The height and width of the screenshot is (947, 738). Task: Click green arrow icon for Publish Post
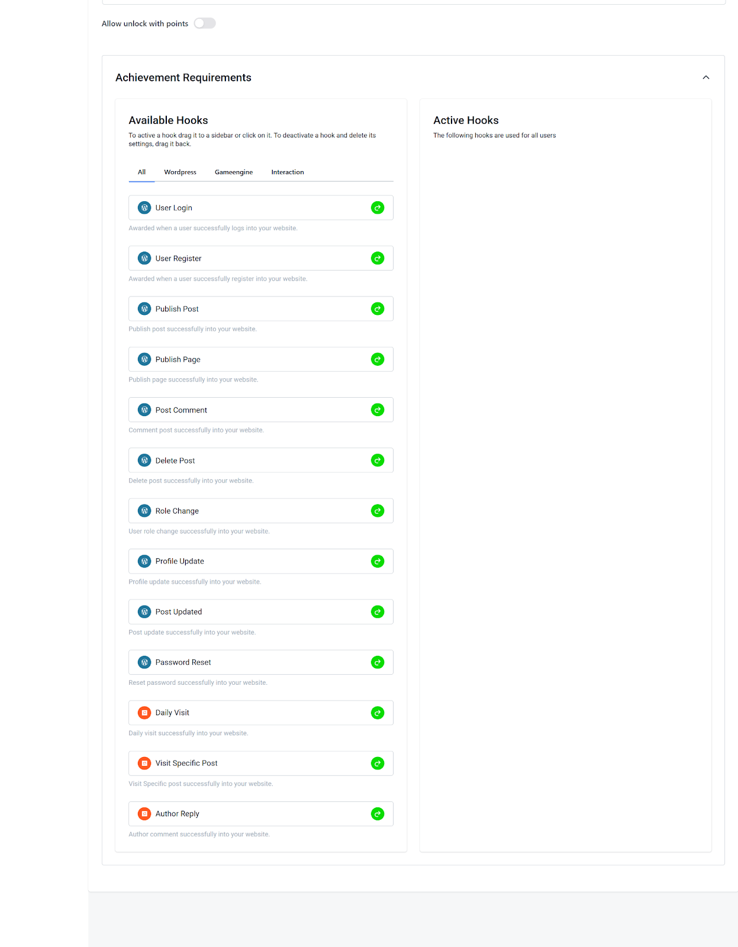[378, 309]
